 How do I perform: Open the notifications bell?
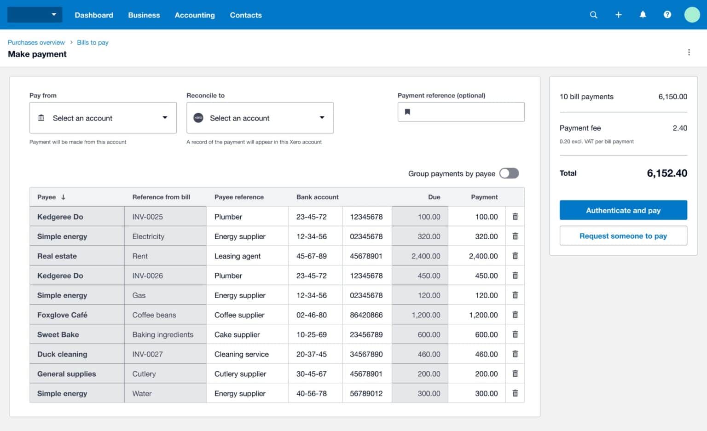(643, 15)
